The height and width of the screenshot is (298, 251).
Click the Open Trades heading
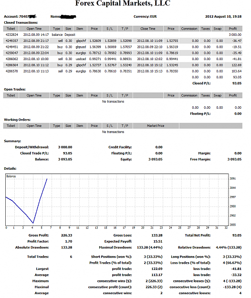pyautogui.click(x=15, y=90)
